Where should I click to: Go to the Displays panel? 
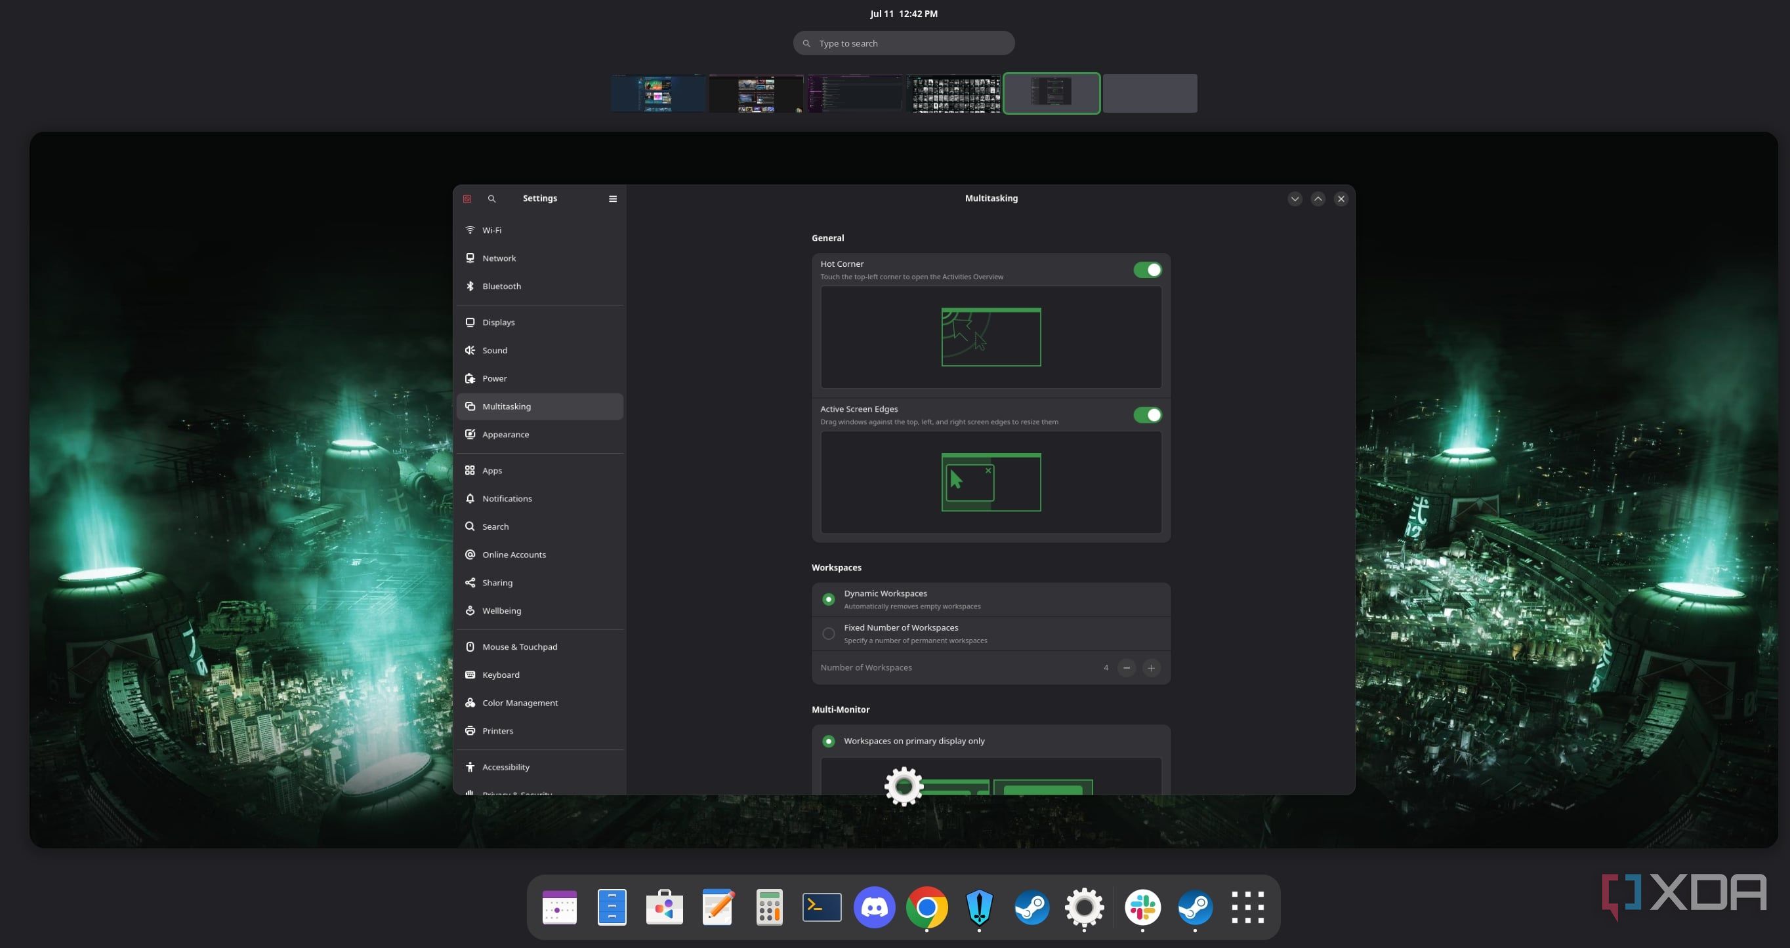(540, 323)
